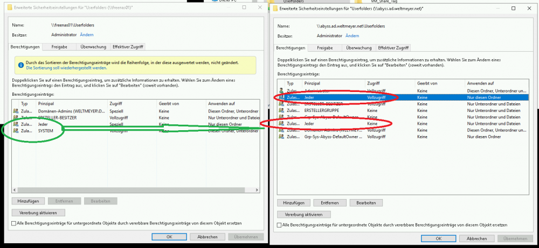The image size is (539, 248).
Task: Click the blue info icon in the yellow banner
Action: pos(22,65)
